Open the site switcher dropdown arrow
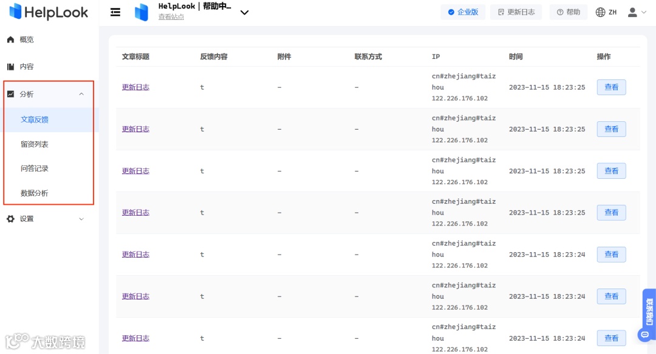656x354 pixels. point(245,12)
